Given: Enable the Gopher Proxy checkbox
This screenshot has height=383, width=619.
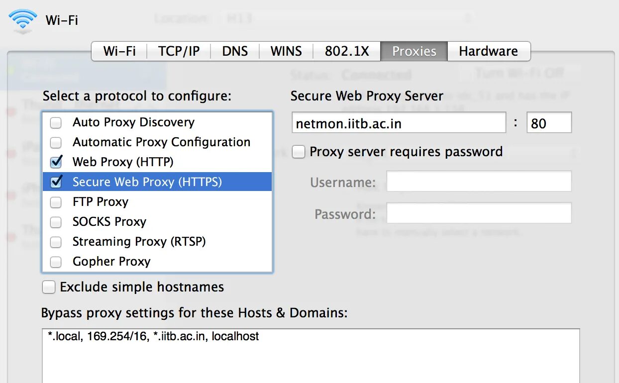Looking at the screenshot, I should click(56, 262).
